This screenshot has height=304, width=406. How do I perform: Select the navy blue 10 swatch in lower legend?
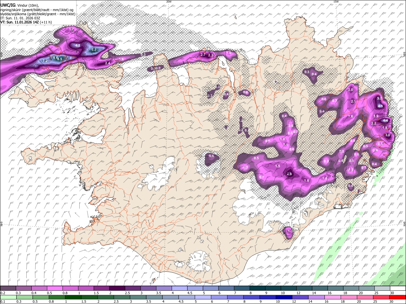coord(283,297)
